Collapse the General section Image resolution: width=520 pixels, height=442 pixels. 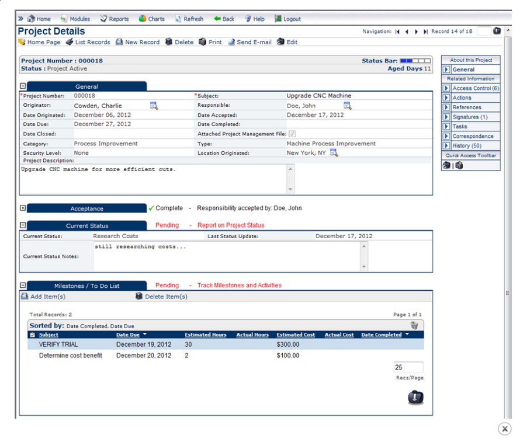(23, 85)
